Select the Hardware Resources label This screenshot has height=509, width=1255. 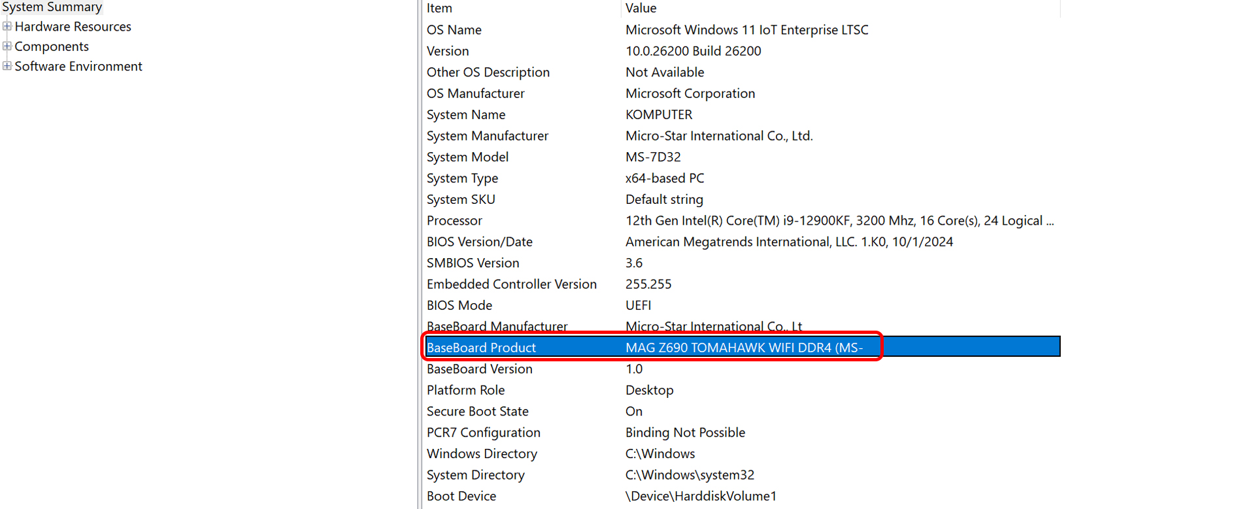73,27
